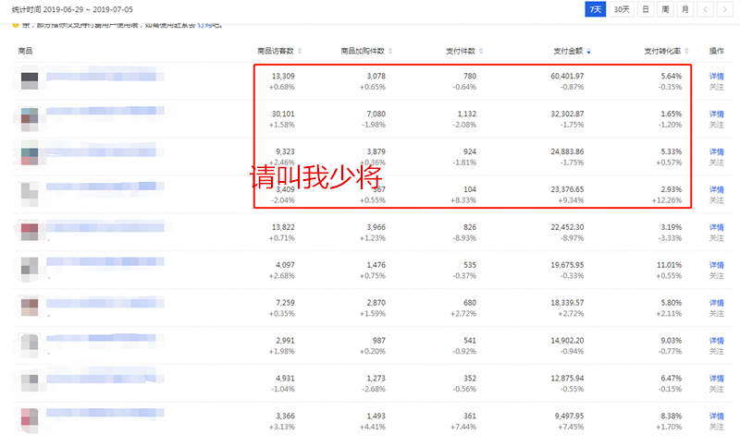This screenshot has height=446, width=740.
Task: Switch to the 7天 time range tab
Action: pos(597,9)
